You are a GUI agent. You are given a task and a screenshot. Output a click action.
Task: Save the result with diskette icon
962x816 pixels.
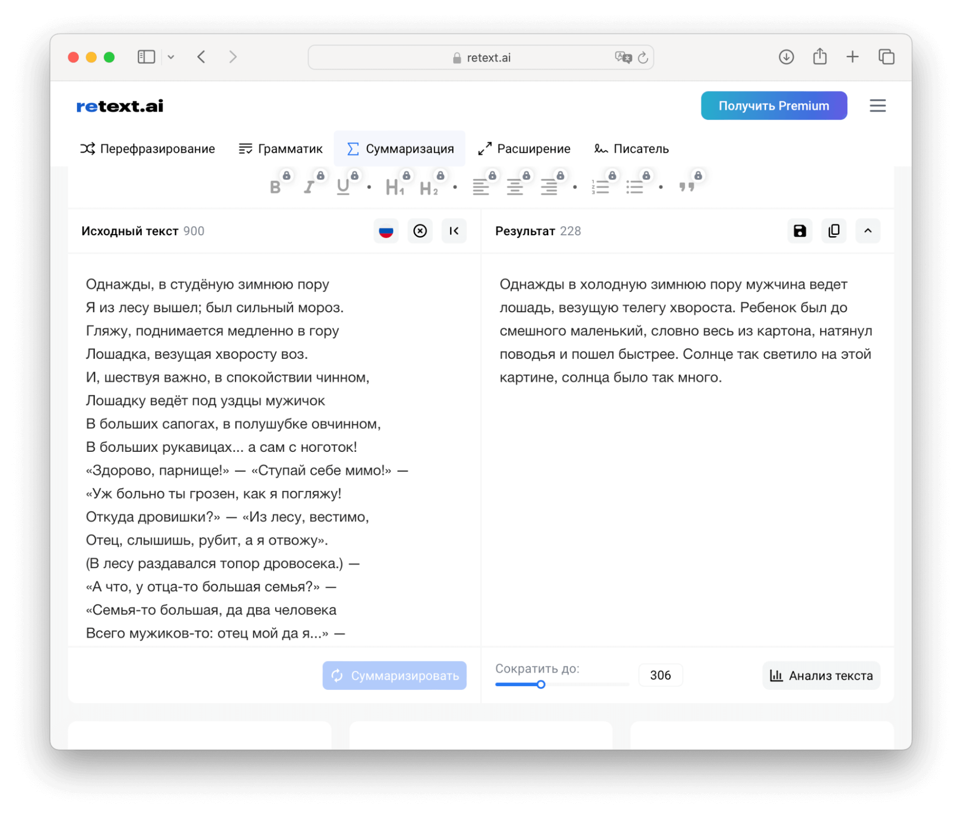tap(799, 231)
